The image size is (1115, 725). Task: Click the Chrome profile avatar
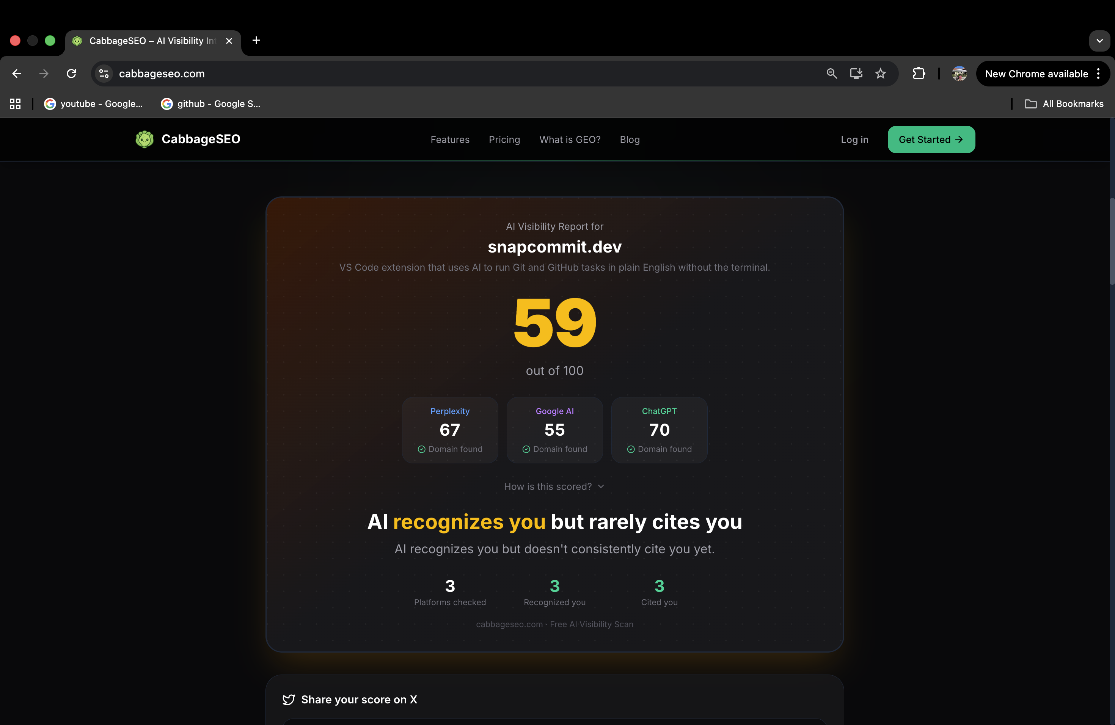[x=960, y=74]
